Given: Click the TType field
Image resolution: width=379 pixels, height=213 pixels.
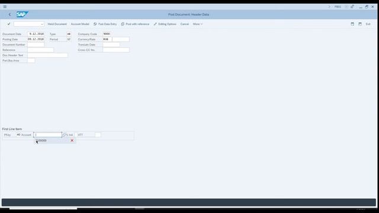Looking at the screenshot, I should (98, 135).
